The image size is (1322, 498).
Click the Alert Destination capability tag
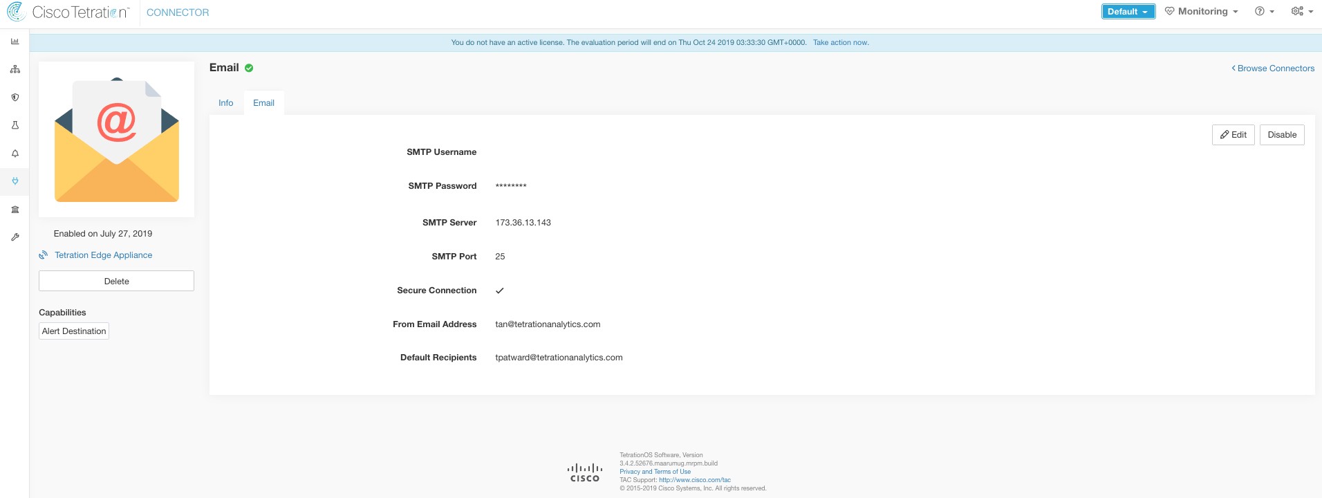pos(74,331)
